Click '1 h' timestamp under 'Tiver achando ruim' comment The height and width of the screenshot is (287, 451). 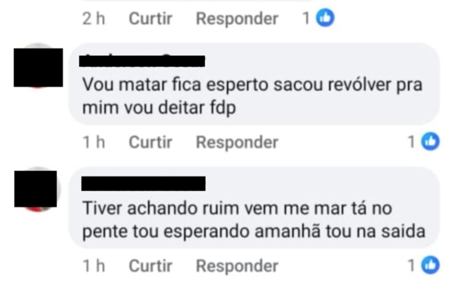pos(93,265)
